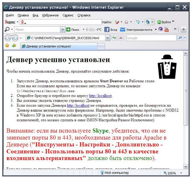192x179 pixels.
Task: Click the vertical scrollbar up arrow
Action: point(186,53)
